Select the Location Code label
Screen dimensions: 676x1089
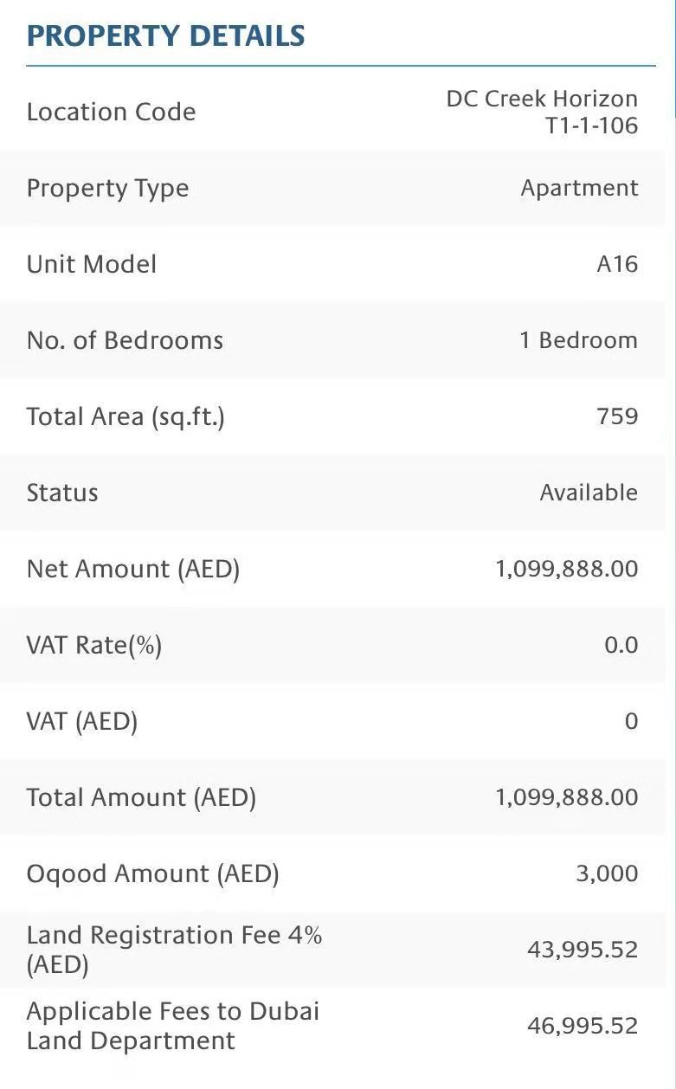[x=111, y=113]
